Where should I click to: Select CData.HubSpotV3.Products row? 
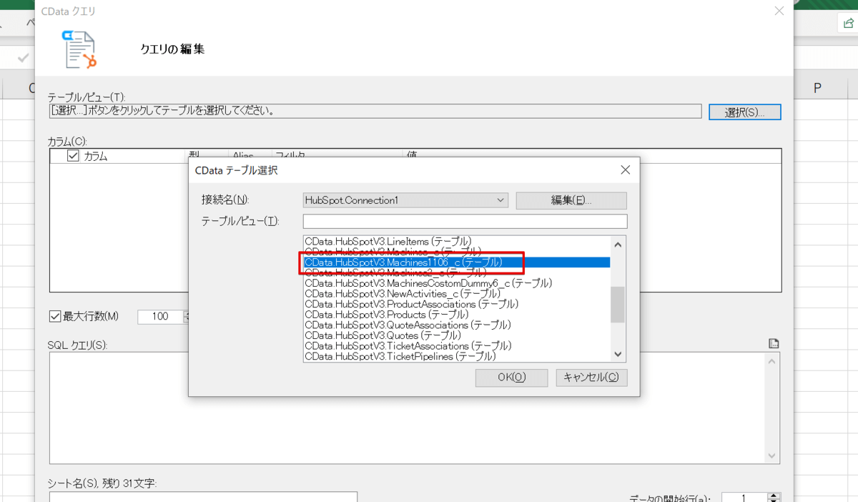(457, 315)
